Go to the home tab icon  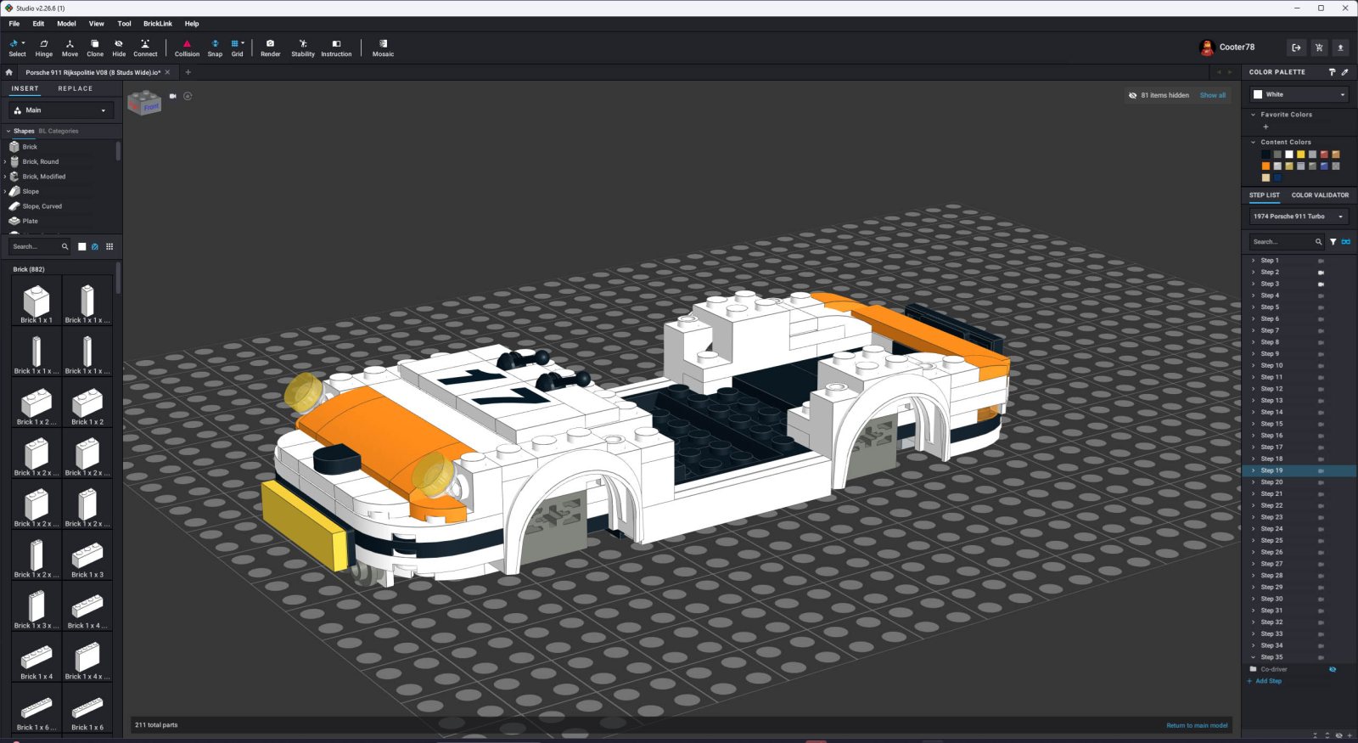click(x=9, y=72)
